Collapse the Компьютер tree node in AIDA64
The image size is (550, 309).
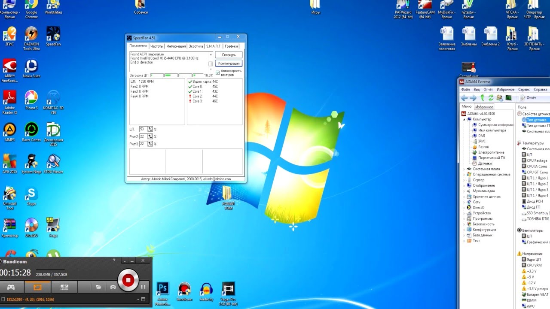tap(464, 119)
